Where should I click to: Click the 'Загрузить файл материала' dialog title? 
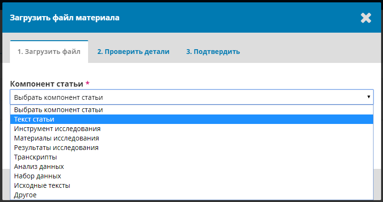[x=65, y=18]
